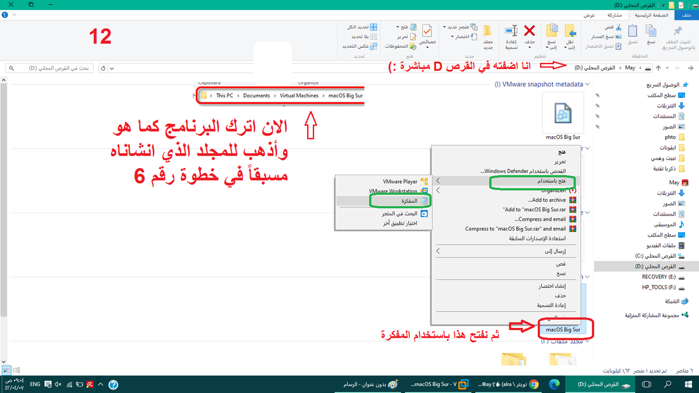This screenshot has width=699, height=393.
Task: Choose another app (اختيار تطبيق آخر)
Action: click(383, 223)
